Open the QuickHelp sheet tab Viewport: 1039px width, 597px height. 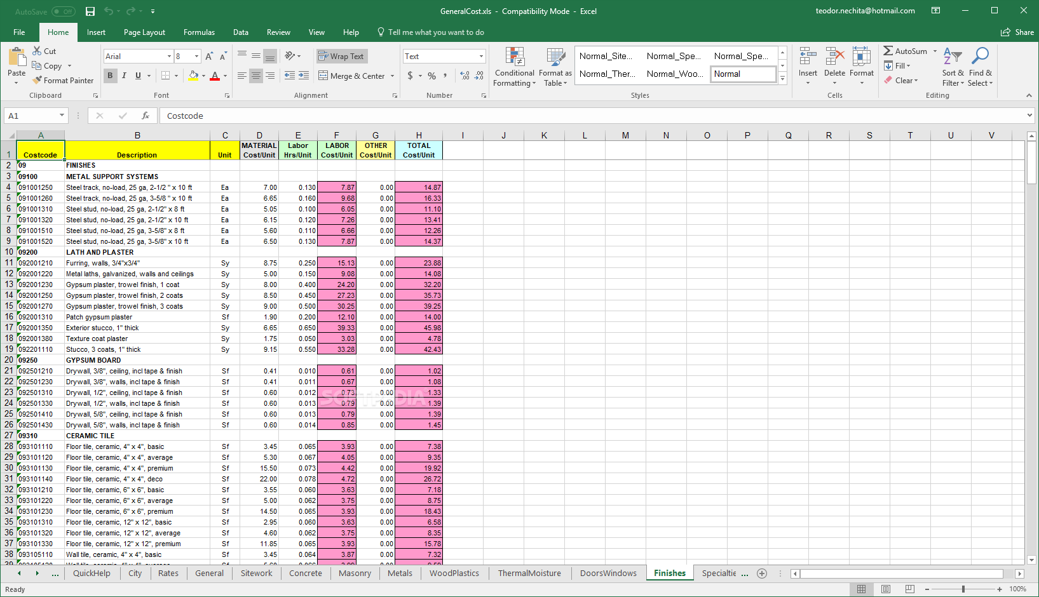[x=92, y=573]
